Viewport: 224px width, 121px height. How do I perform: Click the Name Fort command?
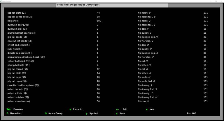coord(14,113)
